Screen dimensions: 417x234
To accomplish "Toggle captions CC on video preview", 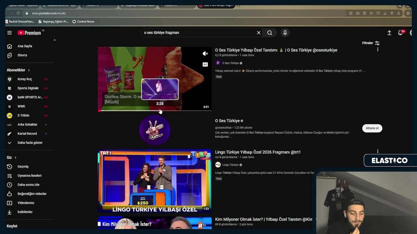I will [x=205, y=64].
